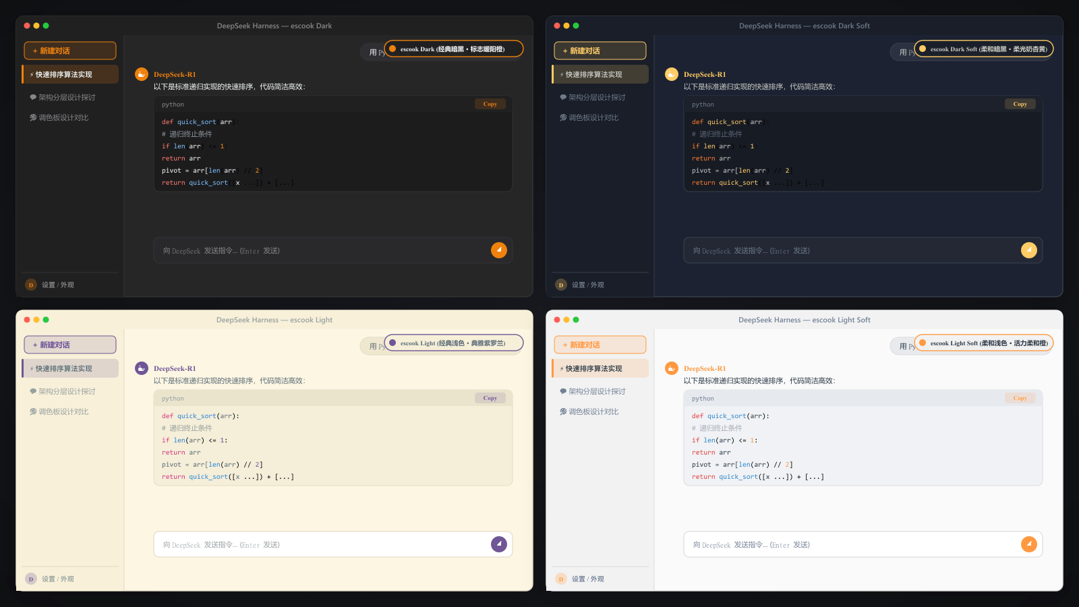Click the D user avatar in escook Dark window

(31, 285)
